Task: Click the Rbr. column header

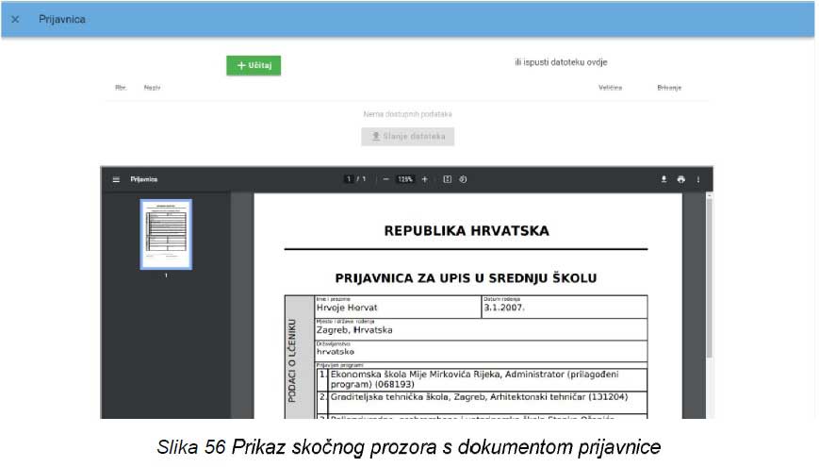Action: 121,88
